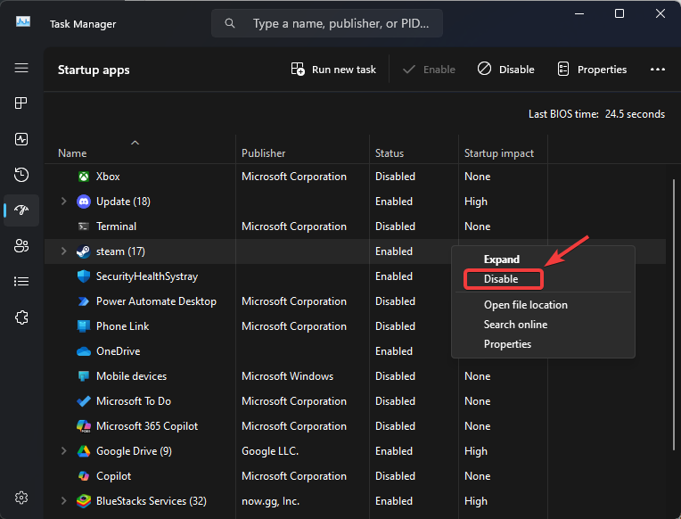681x519 pixels.
Task: Choose Open file location in context menu
Action: point(526,305)
